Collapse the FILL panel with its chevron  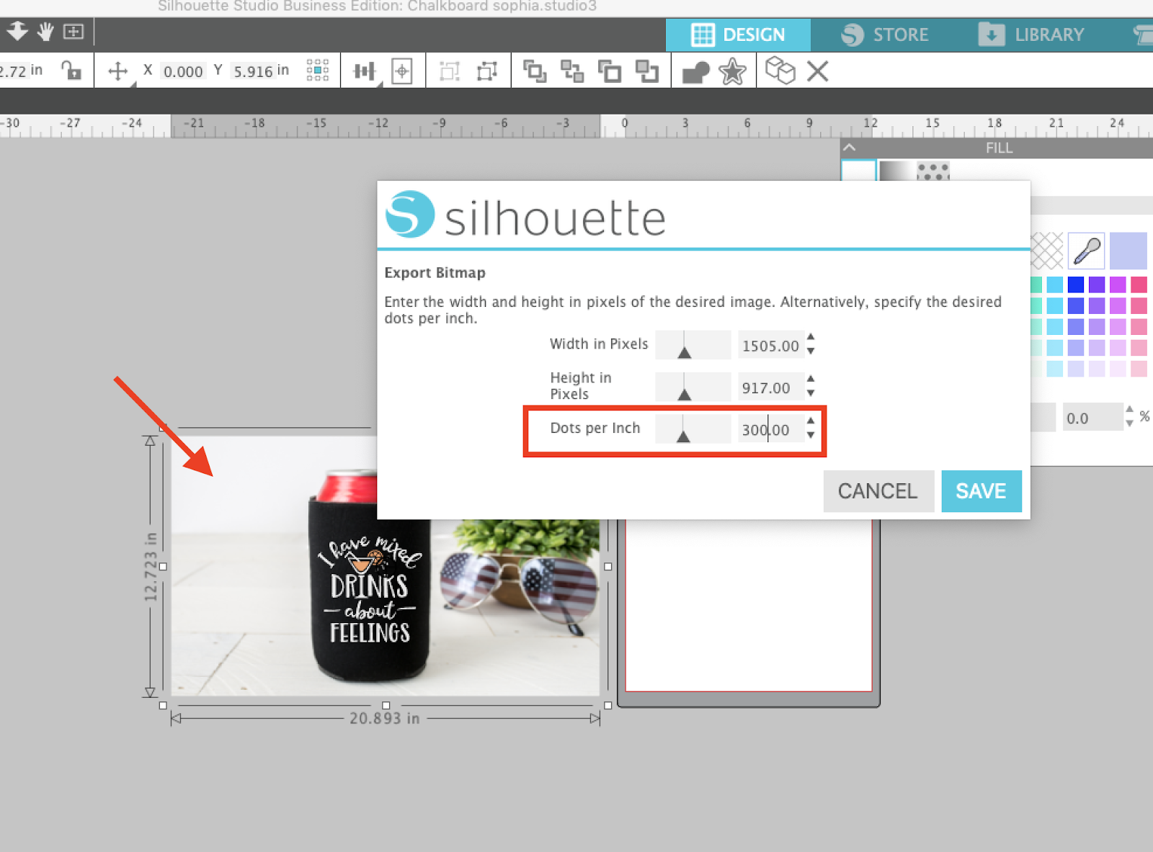(850, 148)
